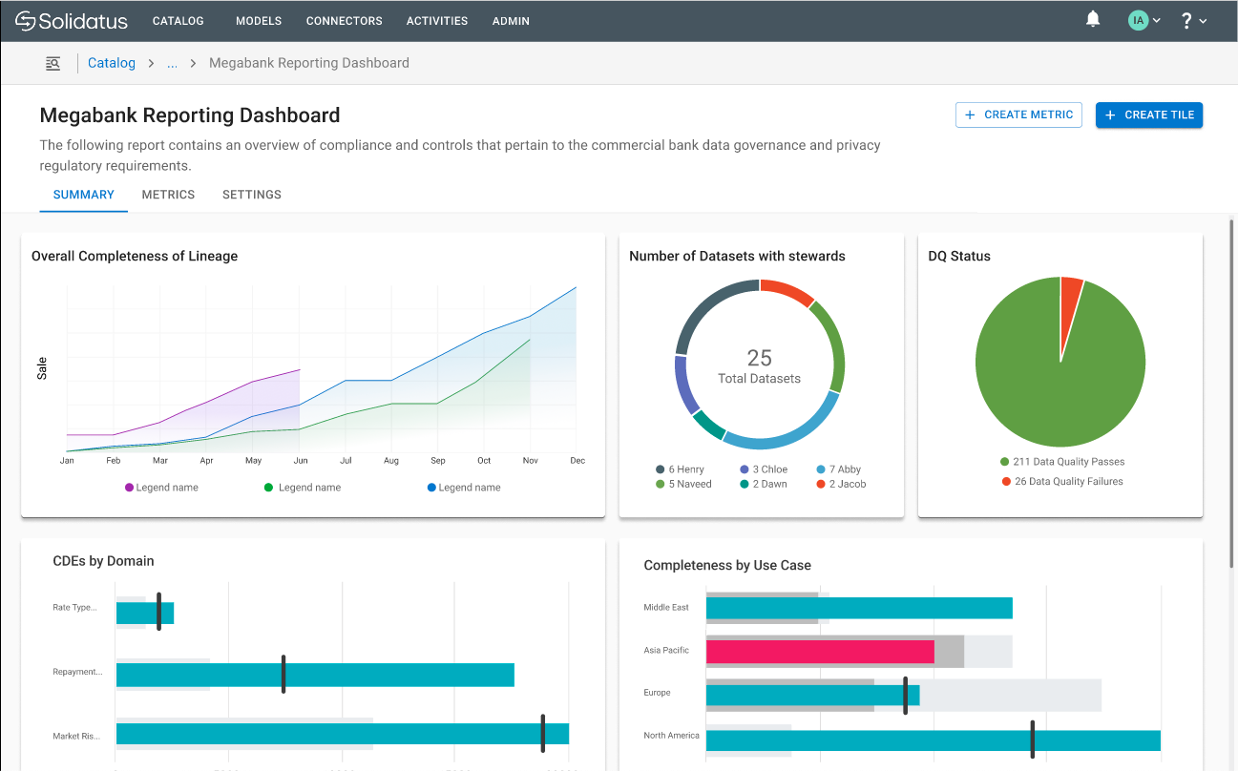
Task: Click the CDEs by Domain title
Action: (x=103, y=561)
